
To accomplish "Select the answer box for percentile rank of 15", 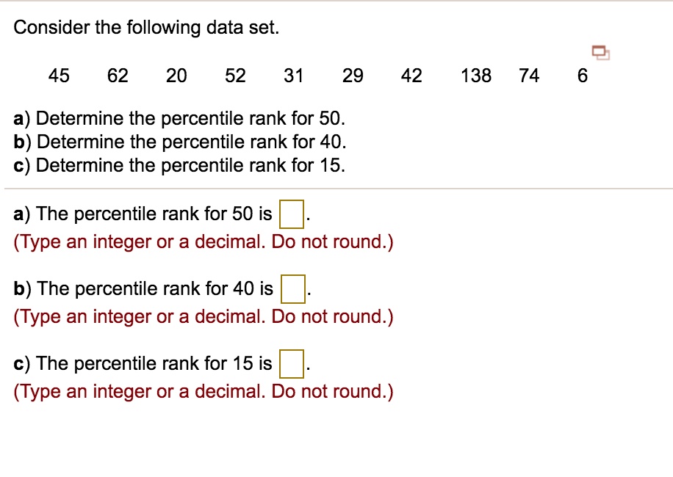I will [292, 363].
